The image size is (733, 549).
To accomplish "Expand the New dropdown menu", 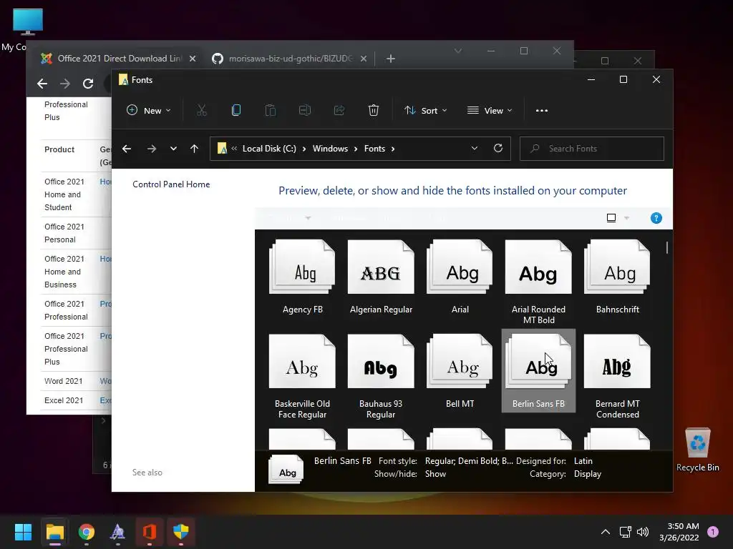I will (149, 111).
